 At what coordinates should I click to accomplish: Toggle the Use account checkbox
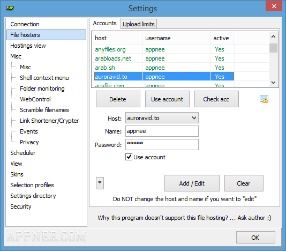coord(129,157)
